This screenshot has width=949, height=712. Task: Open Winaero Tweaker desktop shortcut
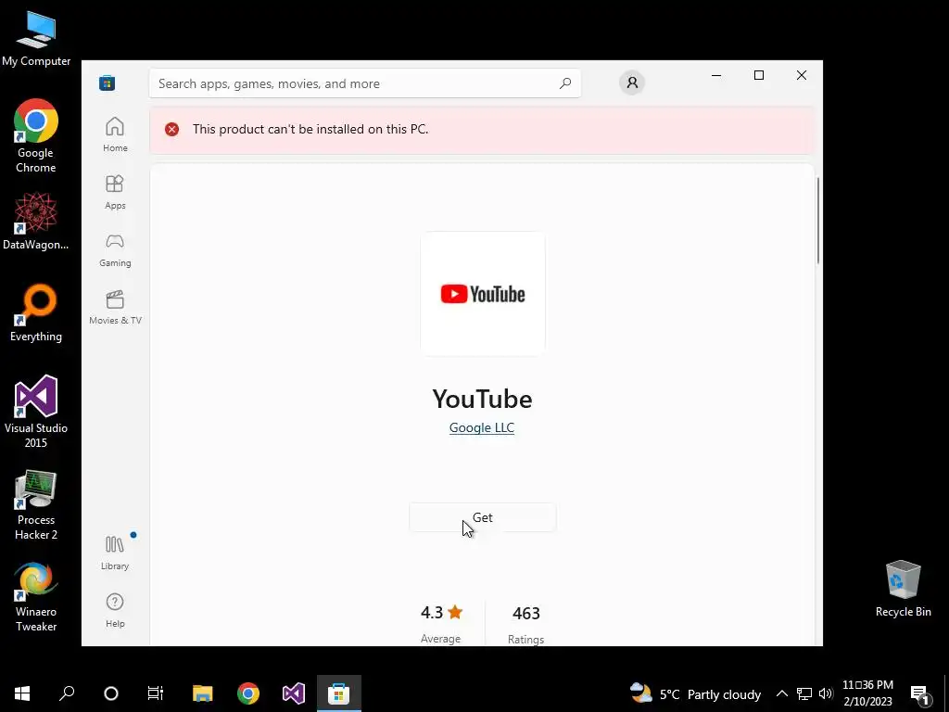36,597
